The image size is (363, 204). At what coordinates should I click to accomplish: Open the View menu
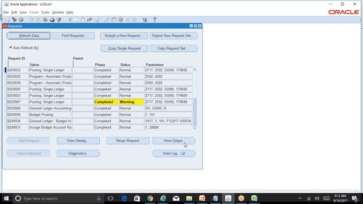[23, 12]
